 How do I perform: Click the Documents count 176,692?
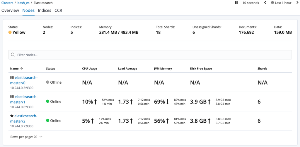(246, 32)
